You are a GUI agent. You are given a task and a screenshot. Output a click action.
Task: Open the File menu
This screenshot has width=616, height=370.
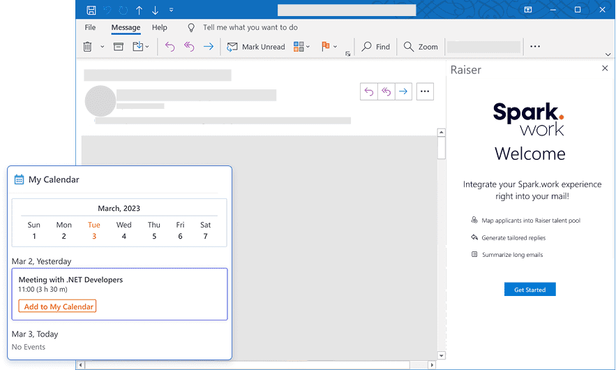point(90,27)
